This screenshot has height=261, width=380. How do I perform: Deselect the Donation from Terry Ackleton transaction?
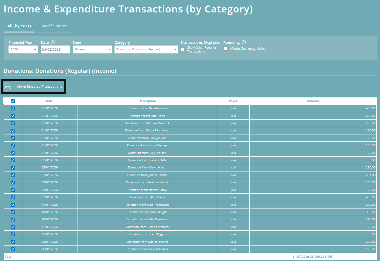[x=12, y=249]
